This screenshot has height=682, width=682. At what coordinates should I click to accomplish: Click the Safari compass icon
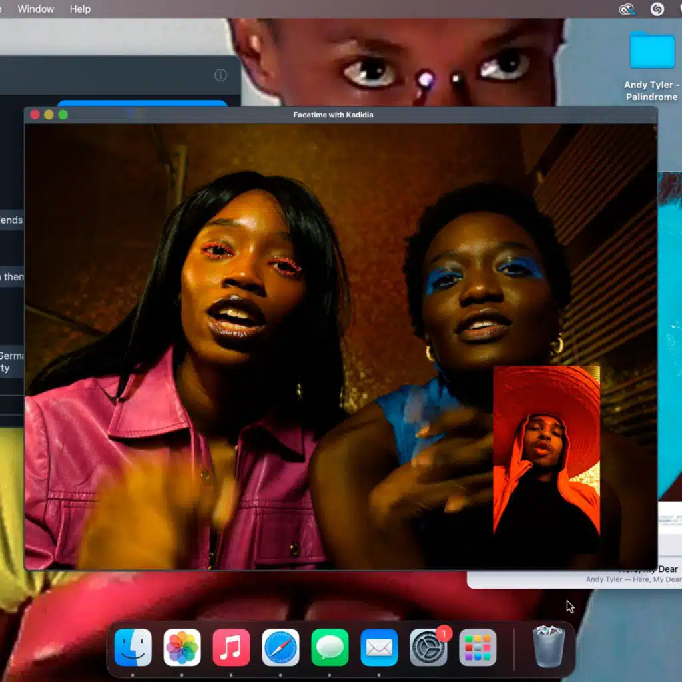pos(280,647)
